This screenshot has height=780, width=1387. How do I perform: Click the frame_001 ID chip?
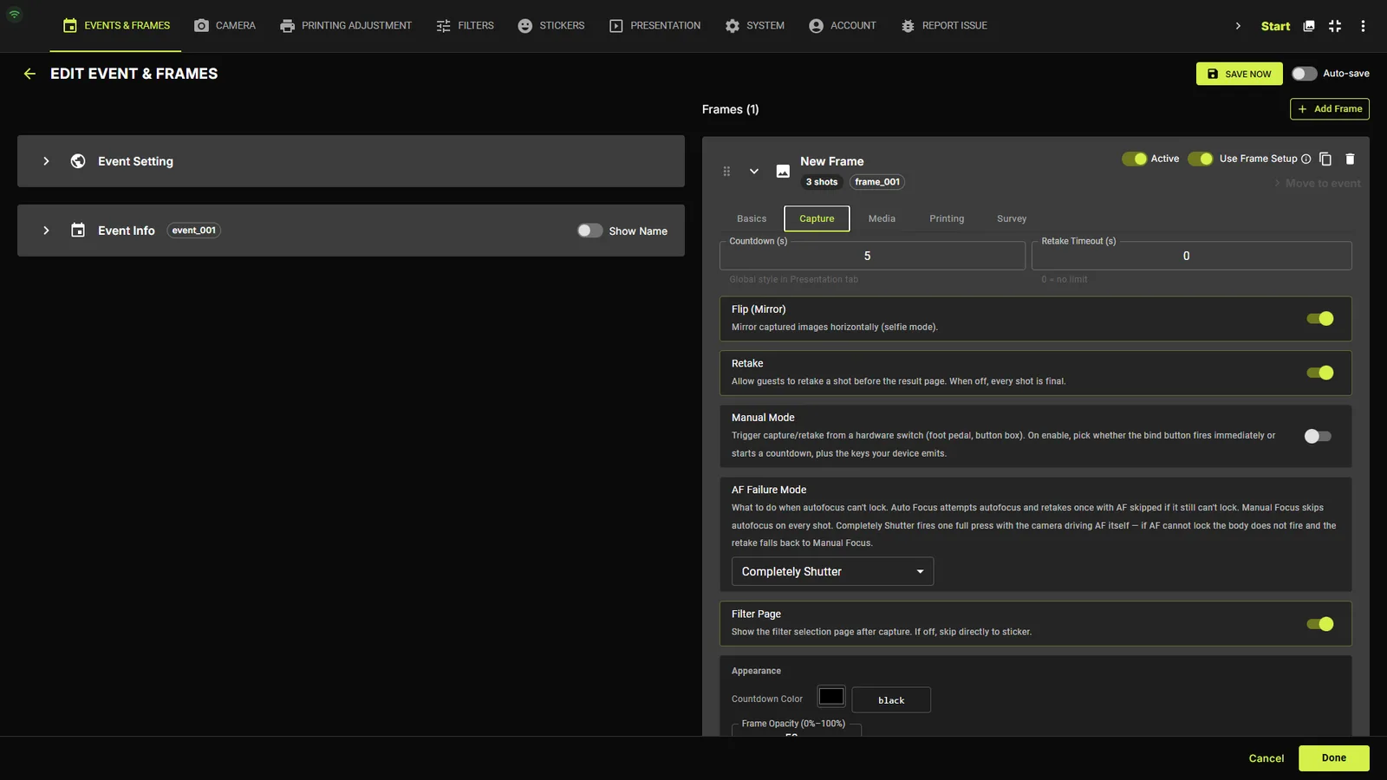point(877,182)
